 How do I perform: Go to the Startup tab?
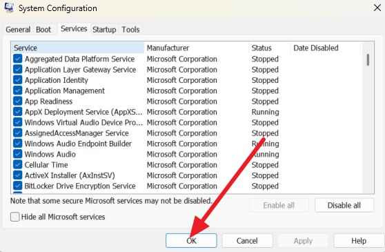tap(104, 30)
